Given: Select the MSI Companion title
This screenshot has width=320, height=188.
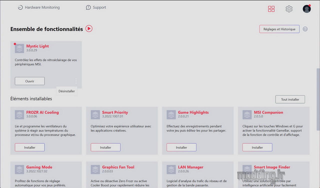Looking at the screenshot, I should [268, 112].
